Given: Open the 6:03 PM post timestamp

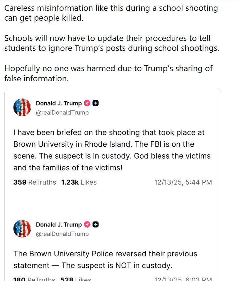Looking at the screenshot, I should (x=183, y=279).
